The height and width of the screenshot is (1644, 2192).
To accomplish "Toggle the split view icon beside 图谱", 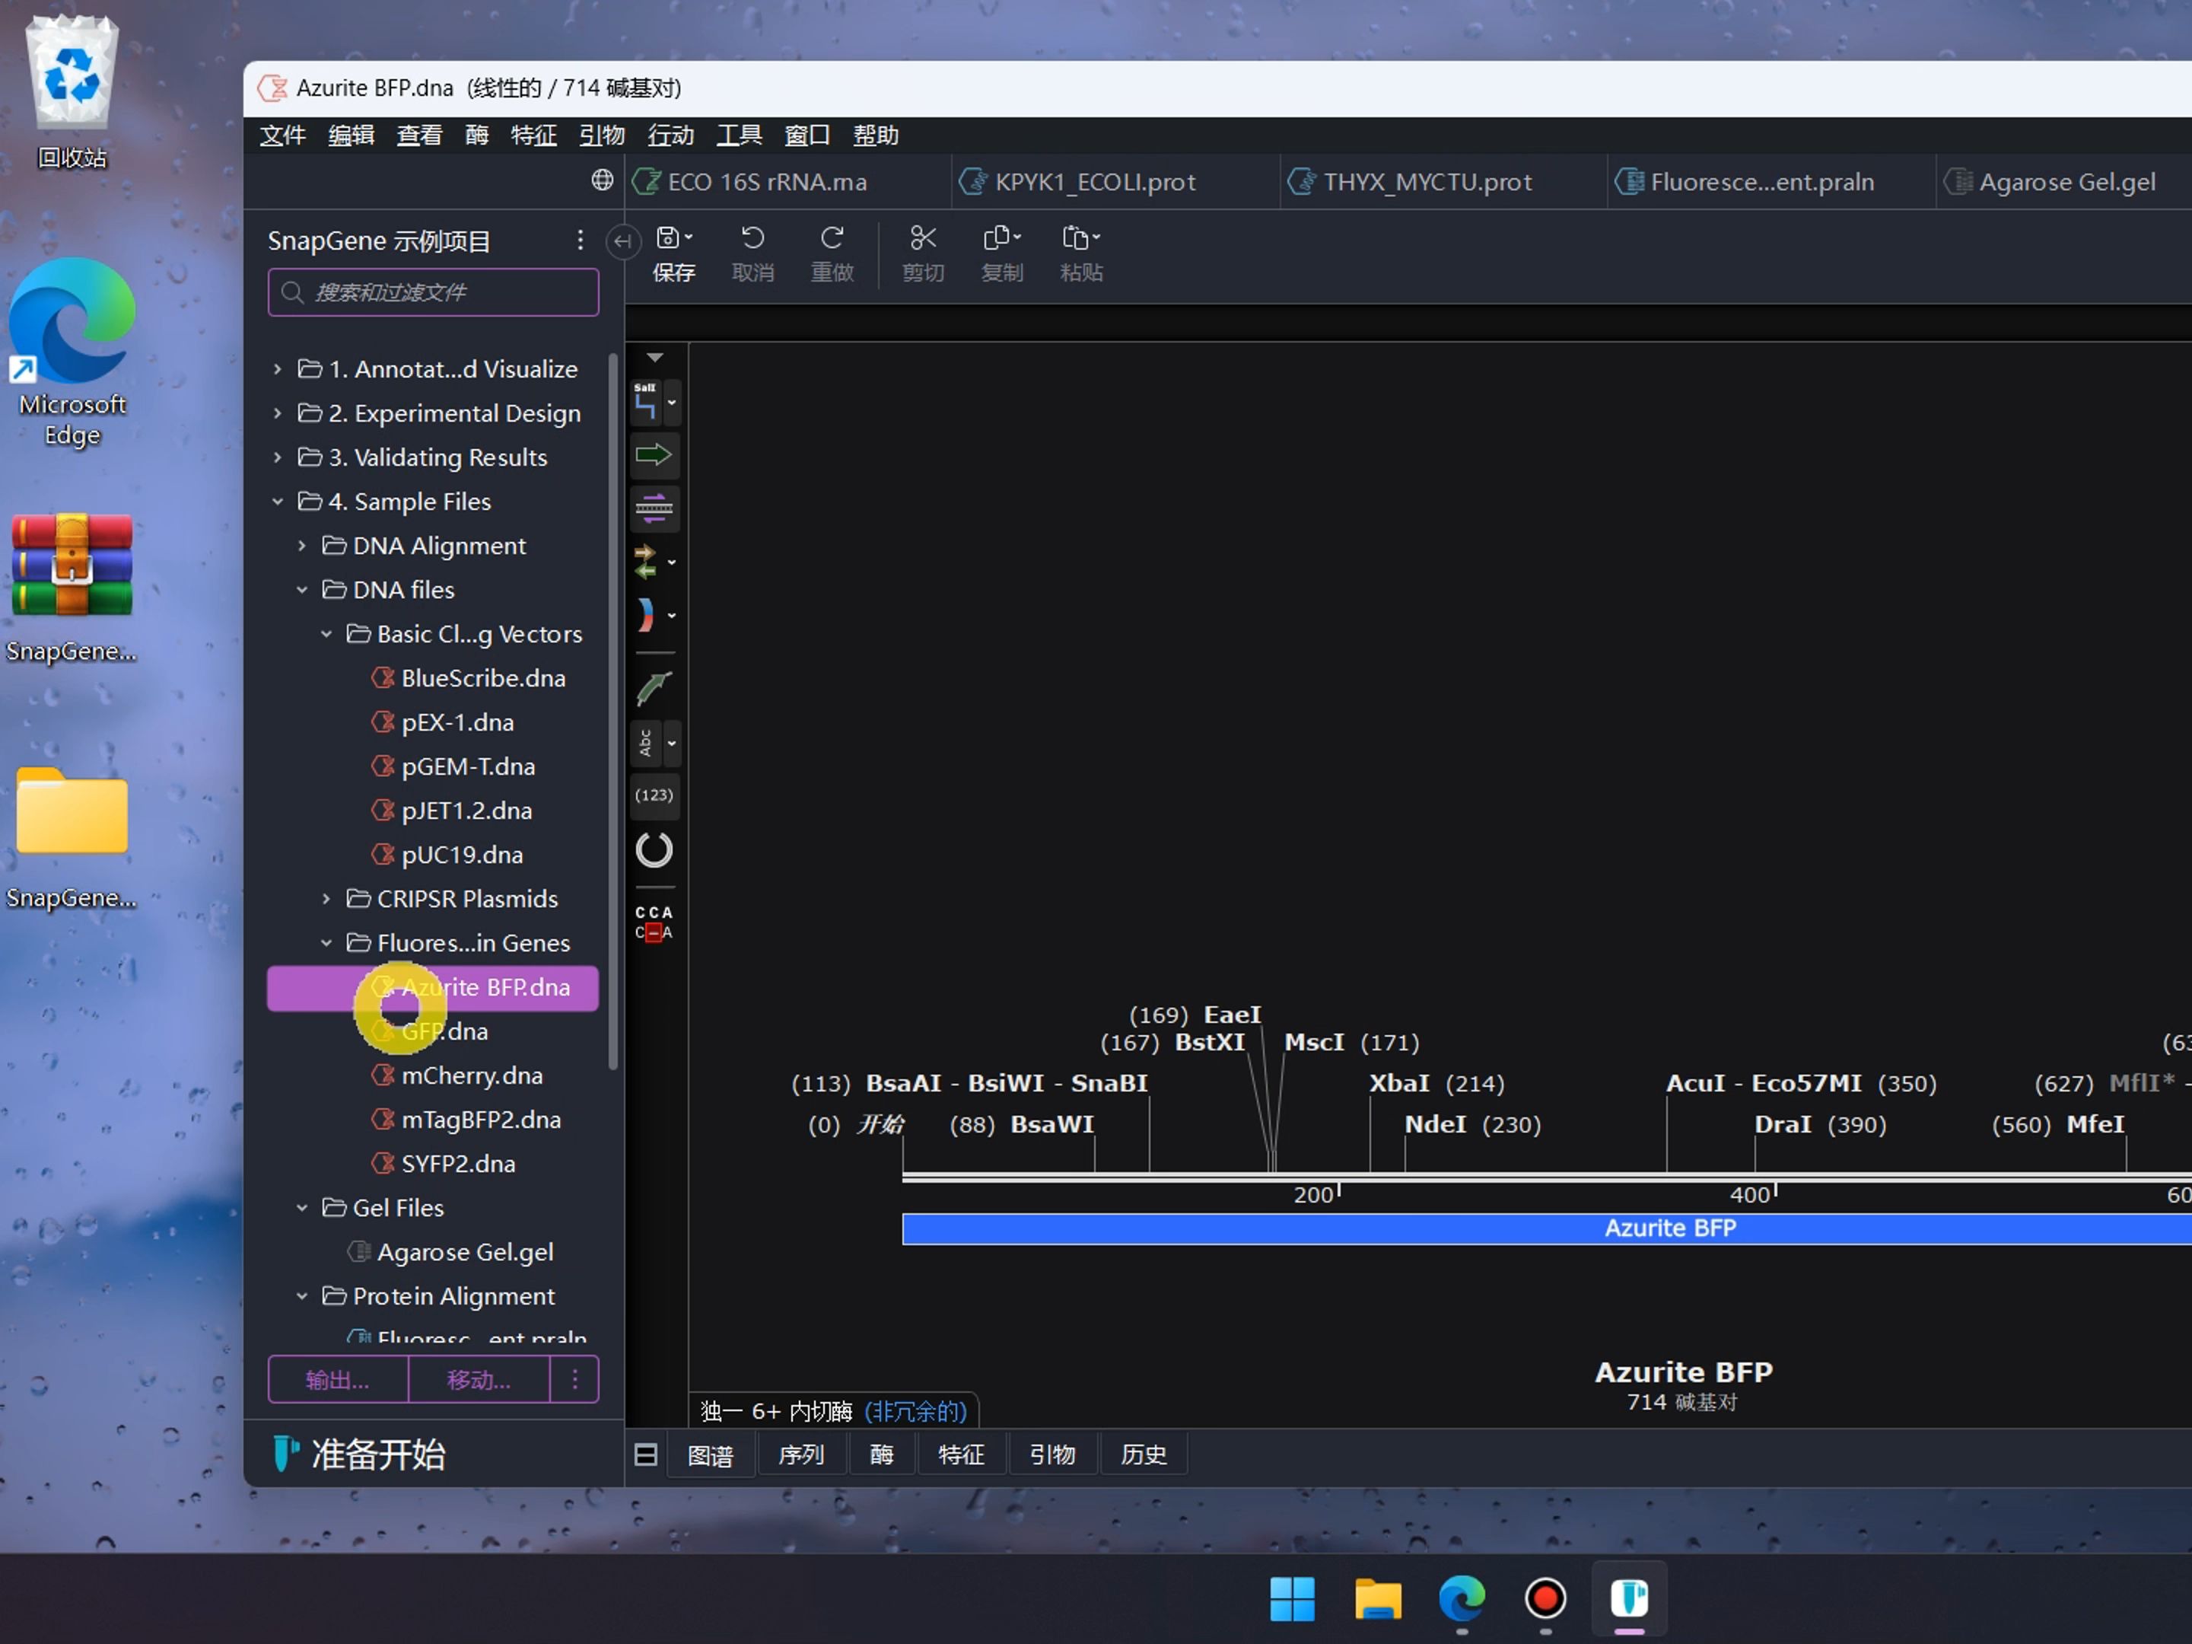I will [646, 1454].
